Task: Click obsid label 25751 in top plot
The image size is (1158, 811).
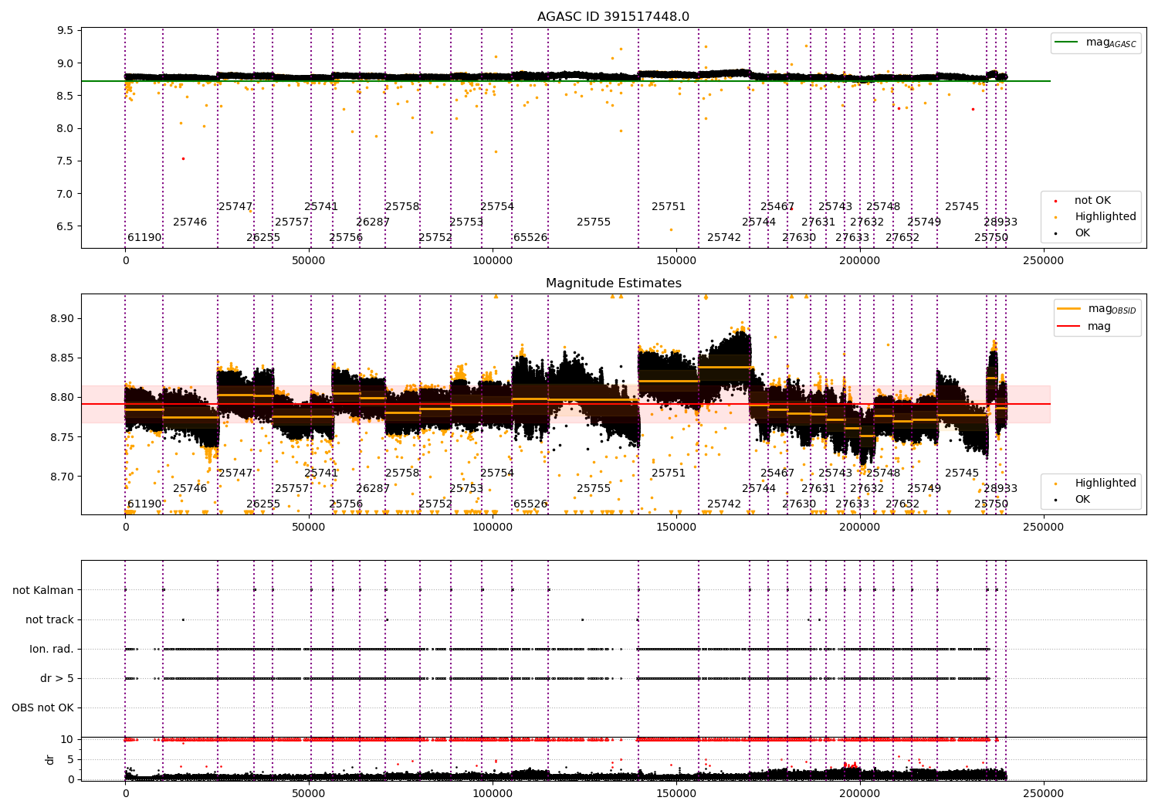Action: tap(669, 207)
